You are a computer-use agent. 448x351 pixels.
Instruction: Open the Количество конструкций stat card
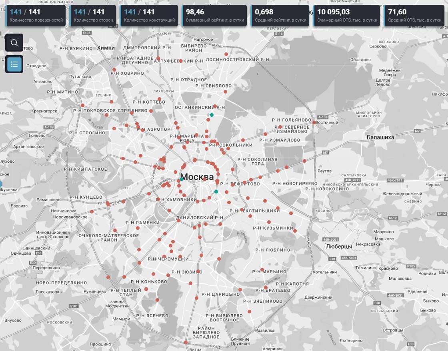click(x=149, y=16)
